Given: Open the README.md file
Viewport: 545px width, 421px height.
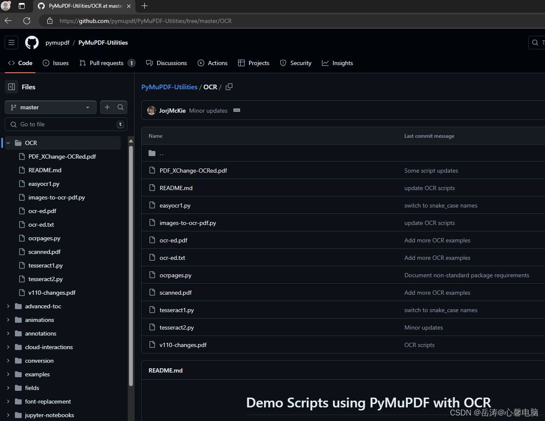Looking at the screenshot, I should (x=176, y=188).
